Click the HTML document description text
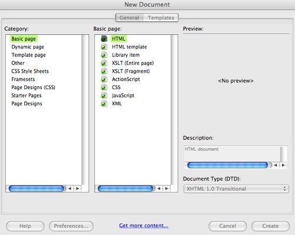Image resolution: width=295 pixels, height=235 pixels. click(x=202, y=149)
